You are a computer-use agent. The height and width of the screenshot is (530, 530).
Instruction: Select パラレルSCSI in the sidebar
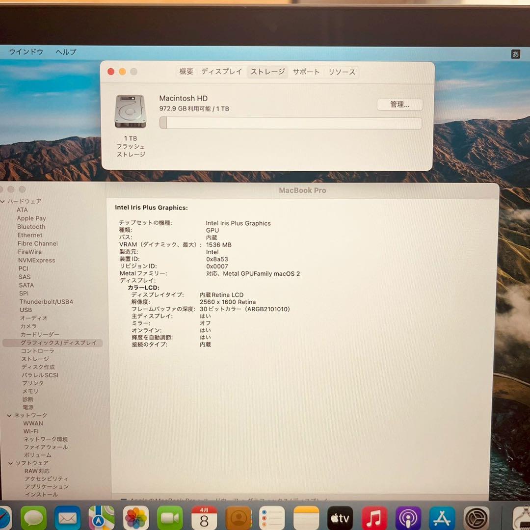pos(40,375)
